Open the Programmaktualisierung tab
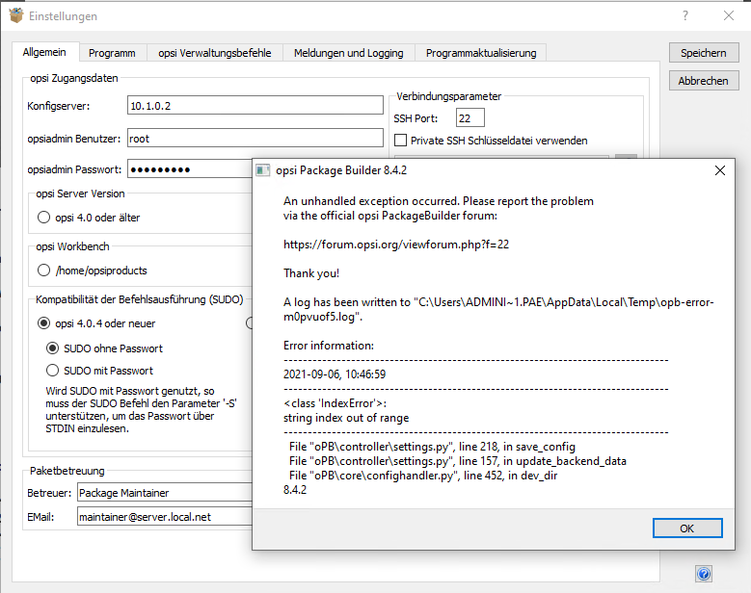The height and width of the screenshot is (593, 751). point(481,53)
